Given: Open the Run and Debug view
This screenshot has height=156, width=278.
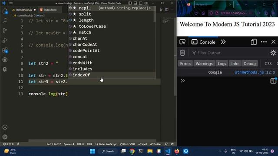Looking at the screenshot, I should 5,40.
